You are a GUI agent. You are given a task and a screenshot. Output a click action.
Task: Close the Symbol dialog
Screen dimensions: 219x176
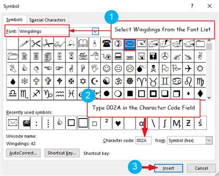tap(209, 6)
